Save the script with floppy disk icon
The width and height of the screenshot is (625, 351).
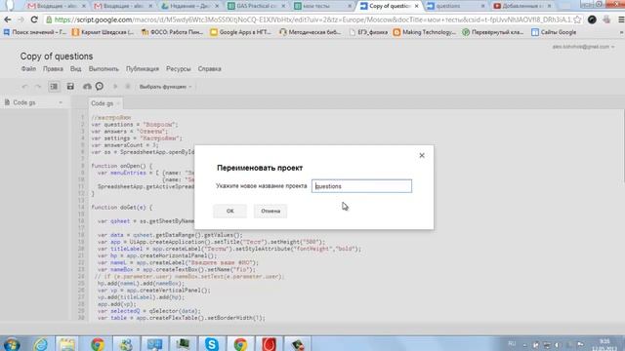[70, 87]
